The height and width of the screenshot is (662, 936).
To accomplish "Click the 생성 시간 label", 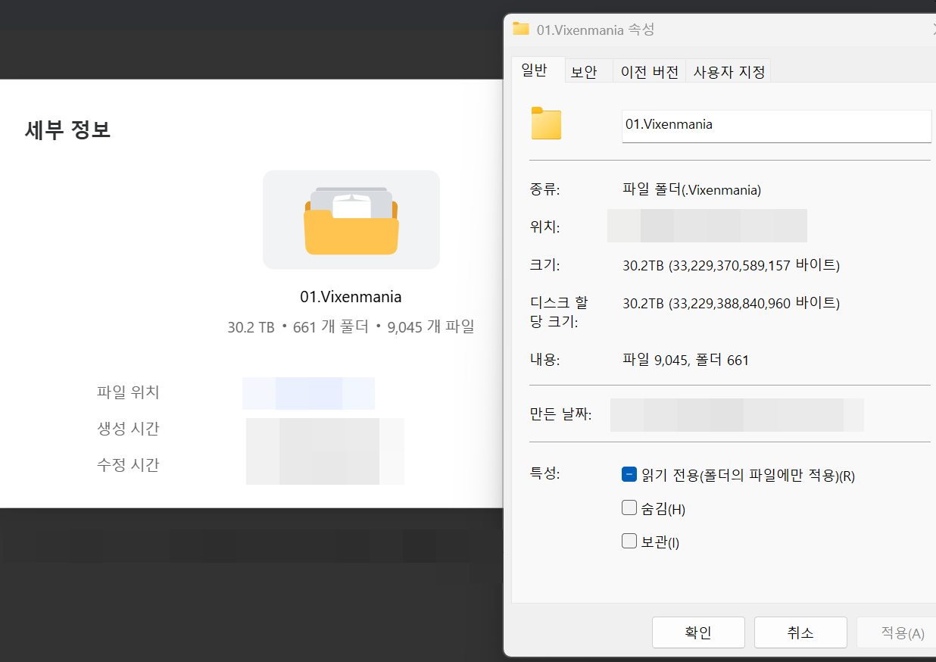I will click(128, 429).
